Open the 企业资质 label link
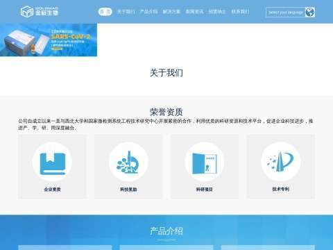Screen dimensions: 333x250 click(x=52, y=190)
